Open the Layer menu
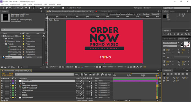The width and height of the screenshot is (191, 102). click(x=24, y=4)
